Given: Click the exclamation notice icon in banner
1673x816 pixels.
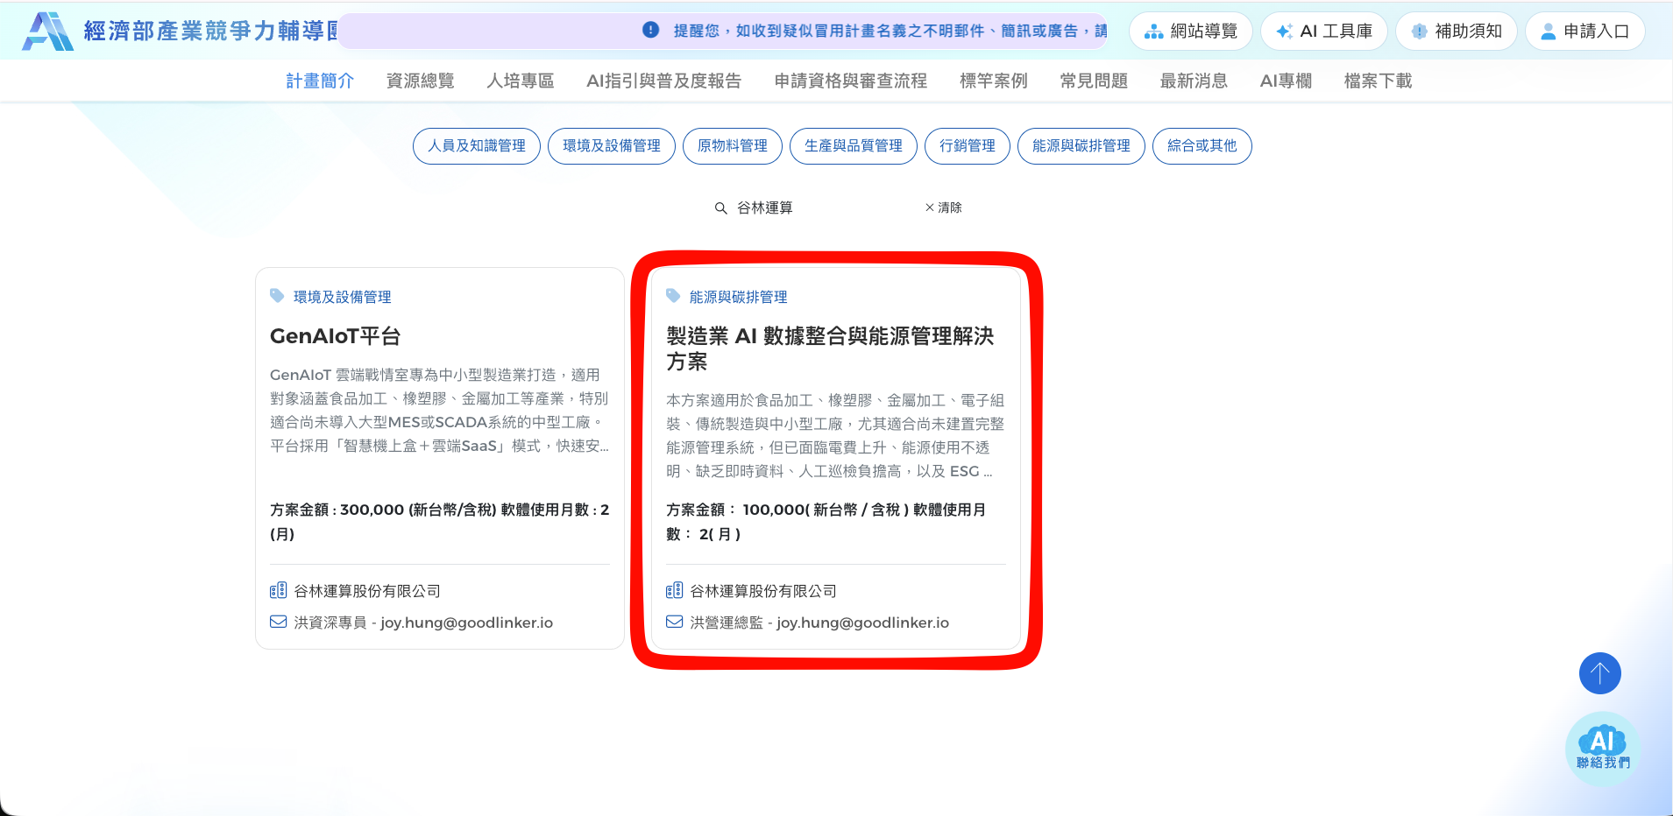Looking at the screenshot, I should point(650,30).
